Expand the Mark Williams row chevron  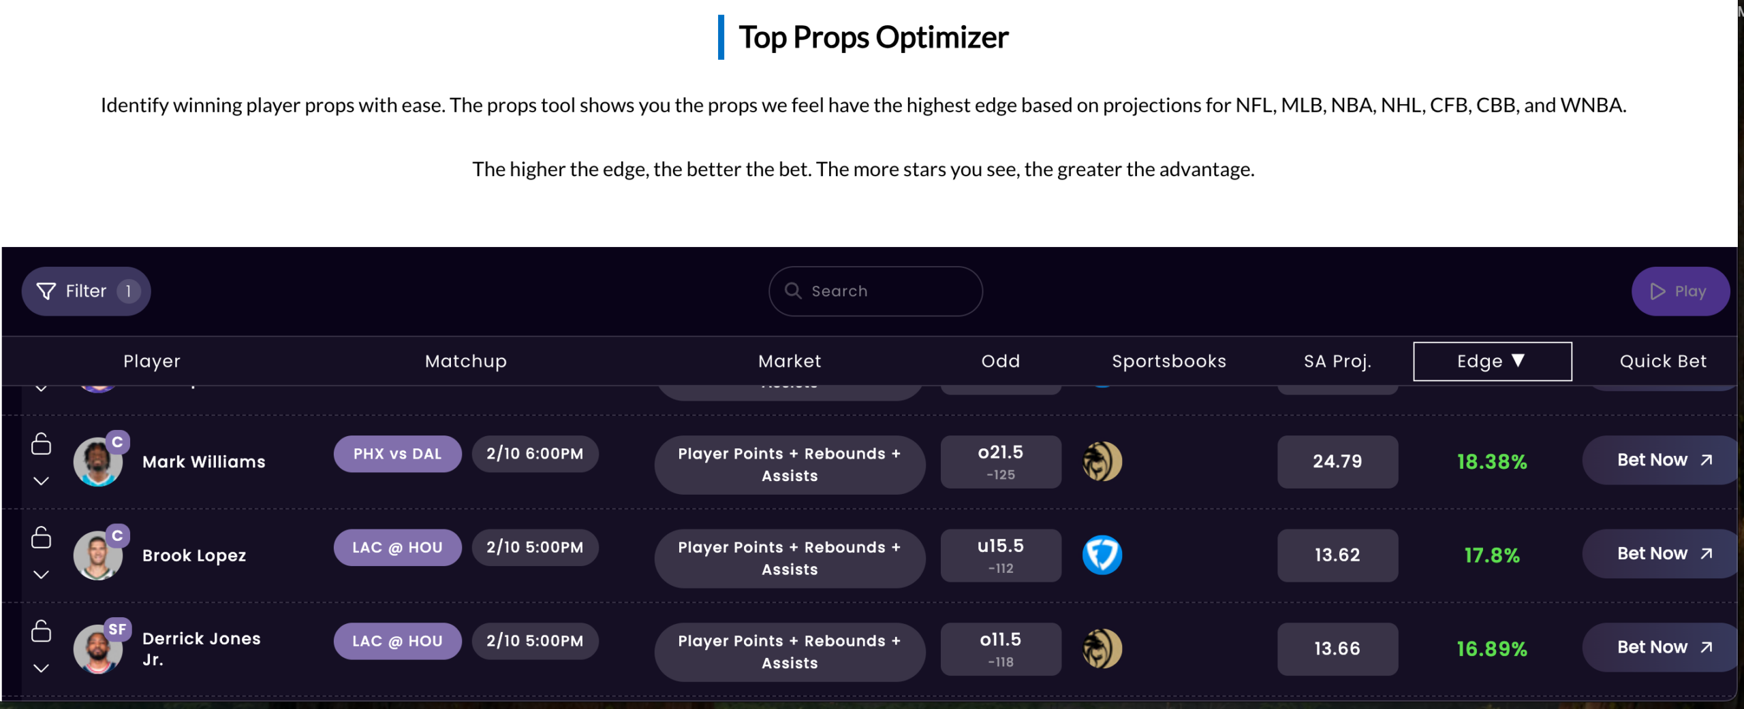41,481
